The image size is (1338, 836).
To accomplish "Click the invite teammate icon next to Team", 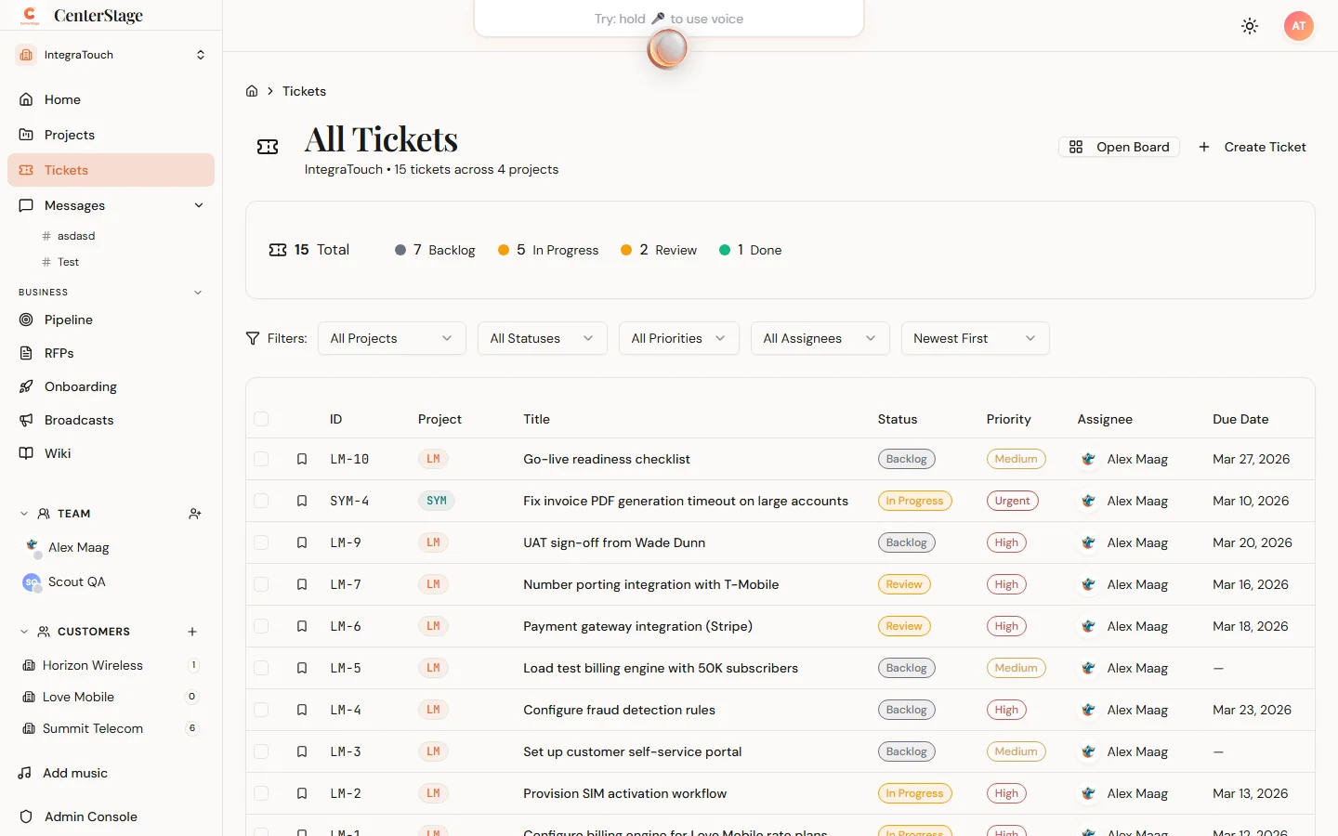I will (x=193, y=514).
